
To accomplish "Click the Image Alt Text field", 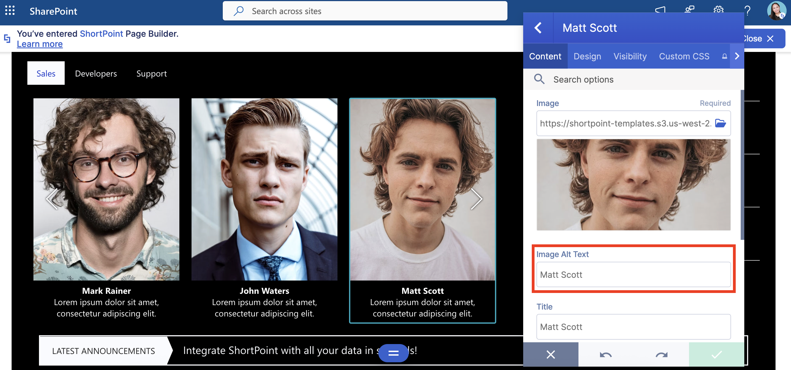I will pyautogui.click(x=633, y=274).
